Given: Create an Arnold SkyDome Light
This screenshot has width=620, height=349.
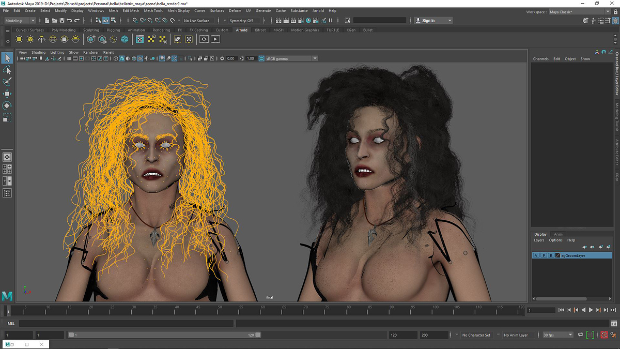Looking at the screenshot, I should click(x=53, y=39).
